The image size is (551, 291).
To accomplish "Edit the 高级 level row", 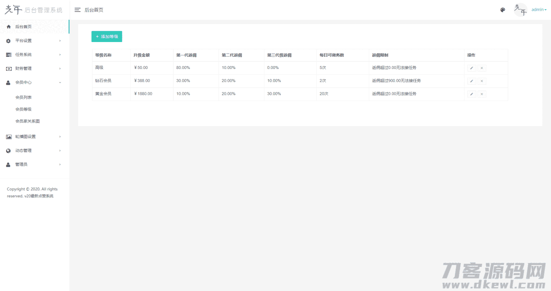I will click(472, 68).
